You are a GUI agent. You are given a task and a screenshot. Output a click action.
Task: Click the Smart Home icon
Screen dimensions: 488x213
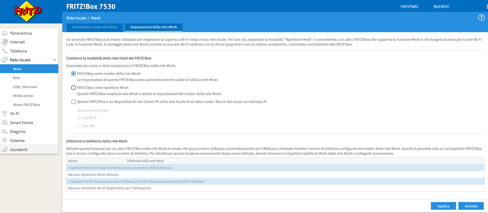coord(4,122)
